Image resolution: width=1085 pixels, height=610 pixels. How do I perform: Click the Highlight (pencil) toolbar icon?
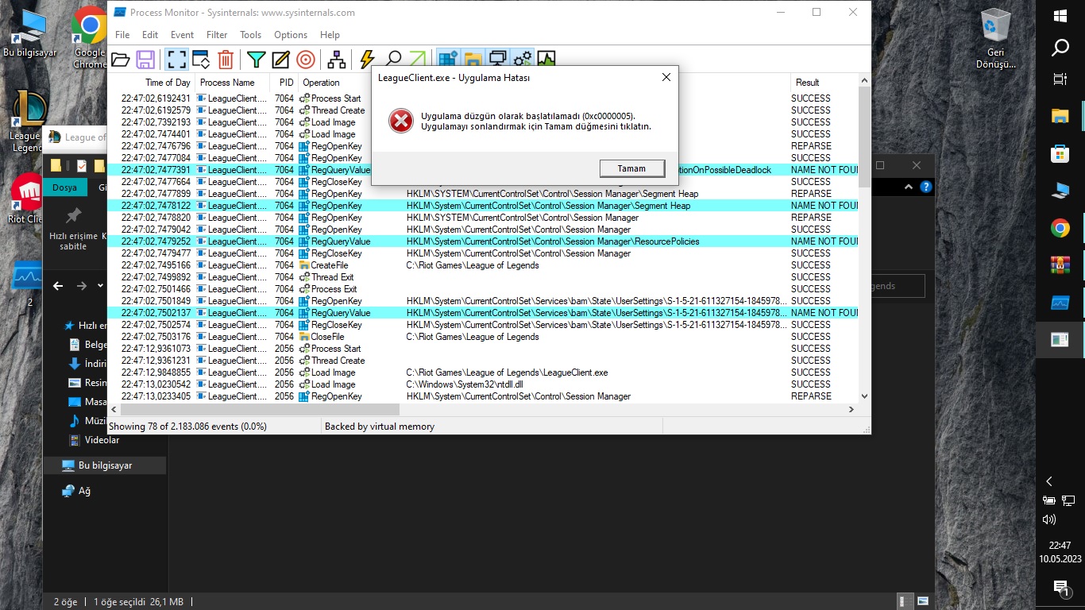[280, 60]
